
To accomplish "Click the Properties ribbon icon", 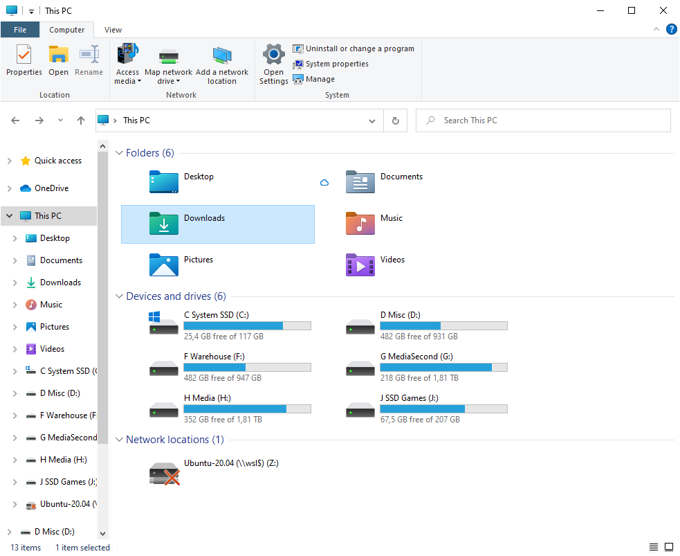I will [24, 55].
